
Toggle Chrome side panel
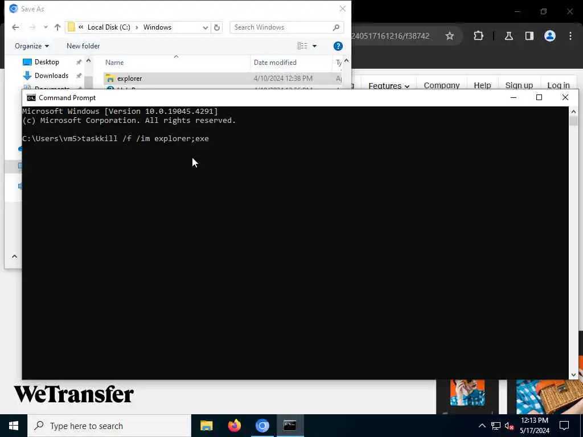529,36
